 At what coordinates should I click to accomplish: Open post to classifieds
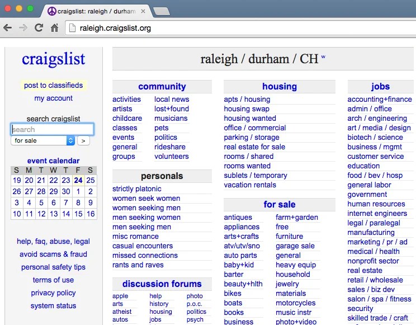coord(53,85)
